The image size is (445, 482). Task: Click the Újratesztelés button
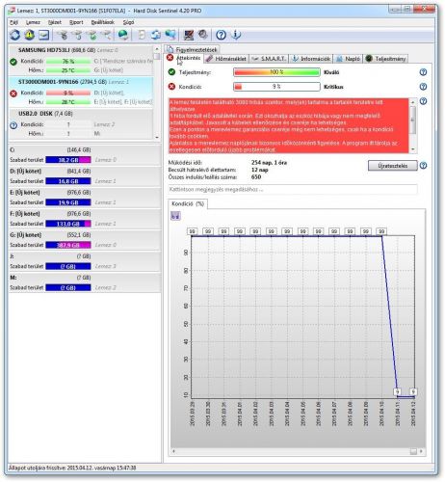point(393,166)
